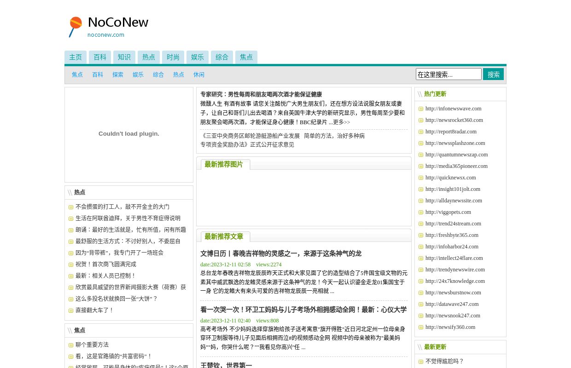Open 休闲 in the sub-navigation bar
The image size is (571, 368).
(199, 75)
